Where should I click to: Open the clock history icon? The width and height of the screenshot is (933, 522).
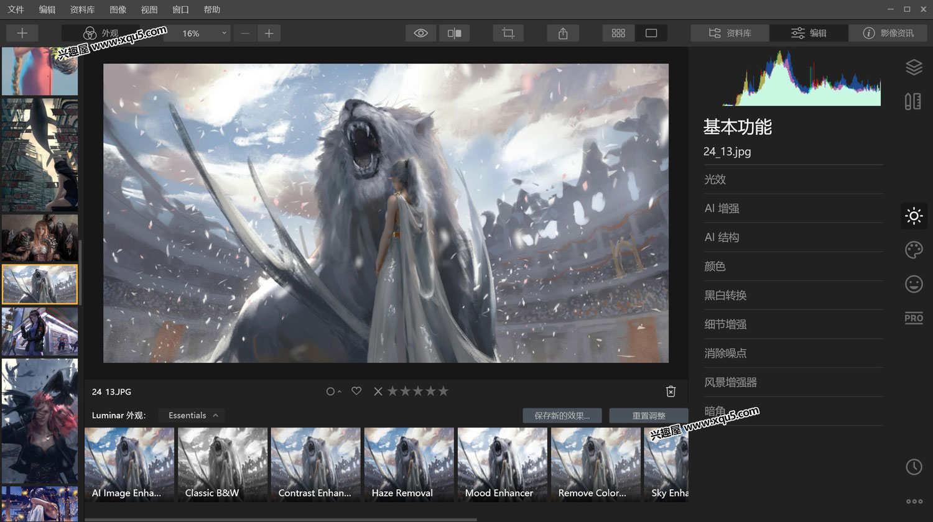[914, 467]
